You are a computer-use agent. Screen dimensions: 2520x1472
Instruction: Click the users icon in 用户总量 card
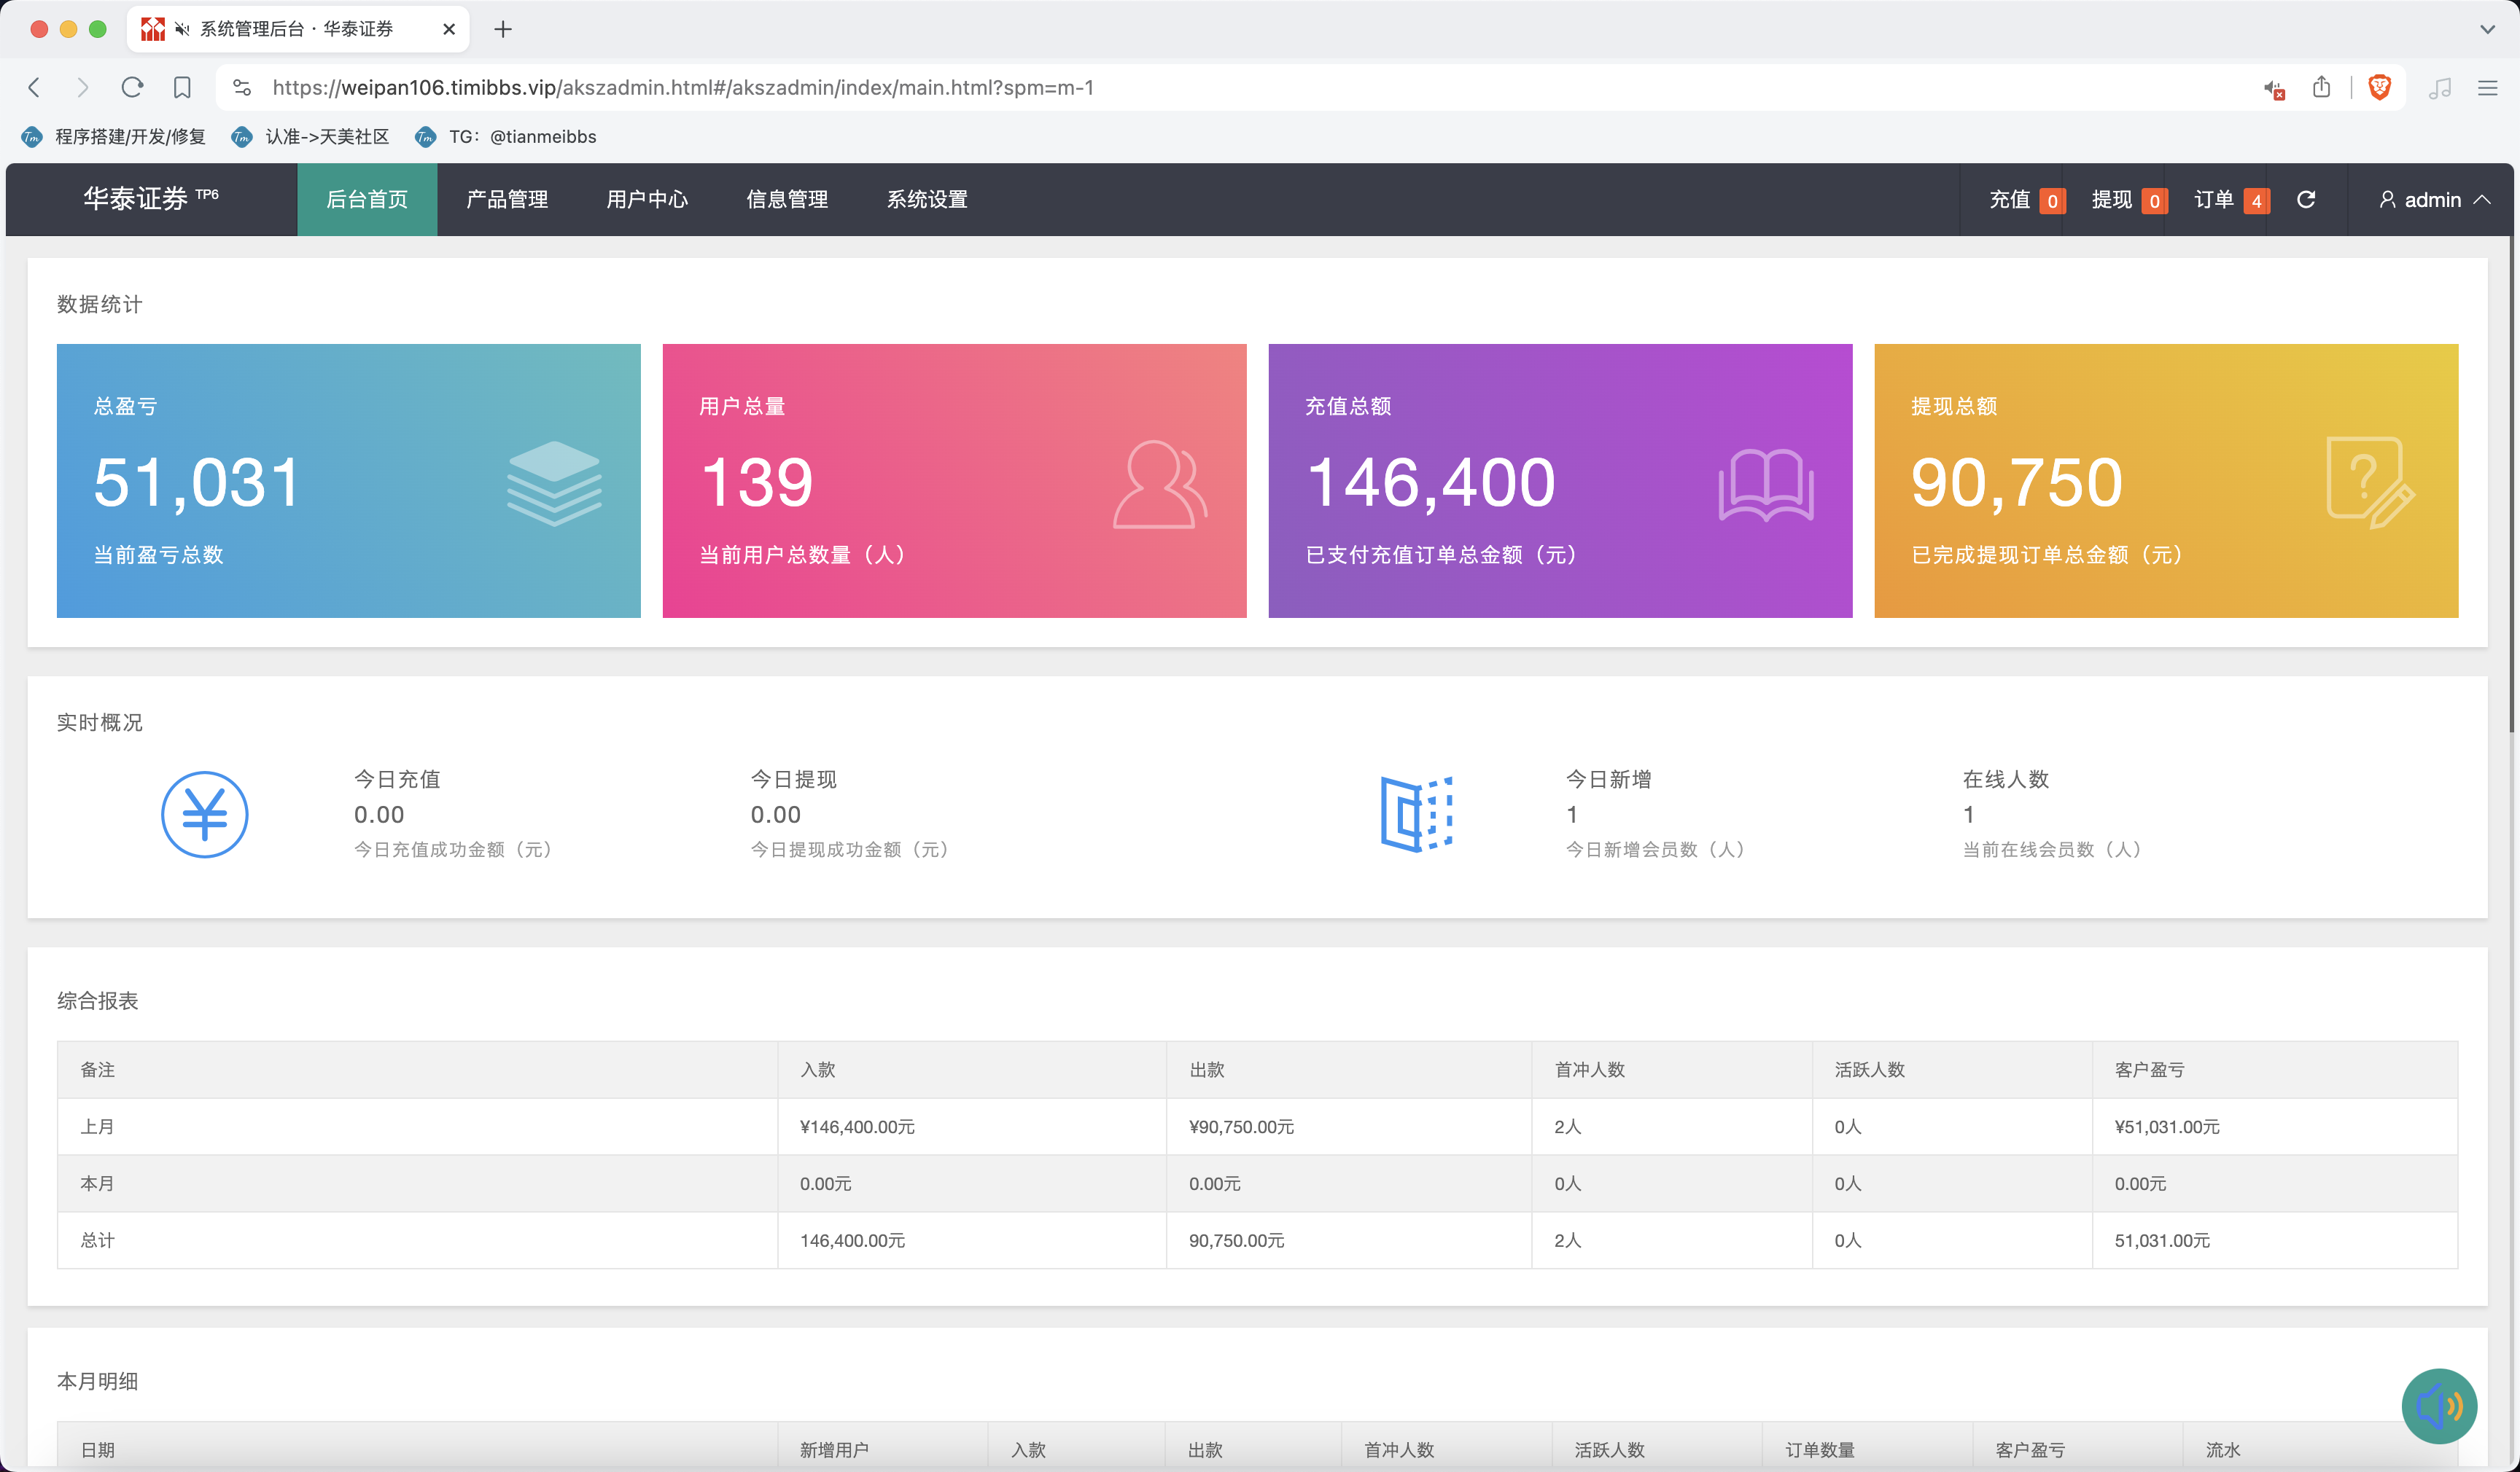coord(1160,484)
